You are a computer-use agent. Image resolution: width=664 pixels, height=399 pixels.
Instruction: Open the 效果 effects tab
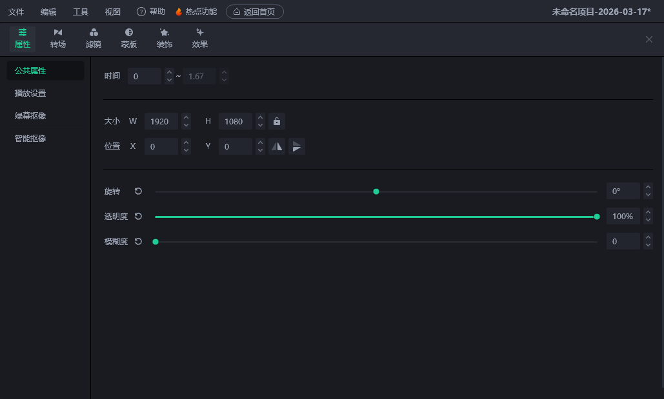200,38
